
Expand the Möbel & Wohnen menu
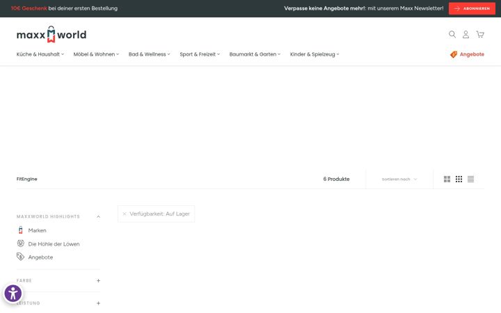[x=96, y=54]
